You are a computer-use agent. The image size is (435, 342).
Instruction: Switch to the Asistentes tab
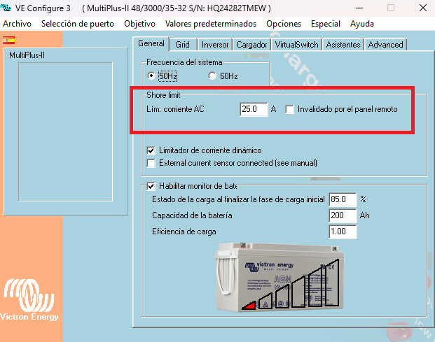click(x=343, y=45)
